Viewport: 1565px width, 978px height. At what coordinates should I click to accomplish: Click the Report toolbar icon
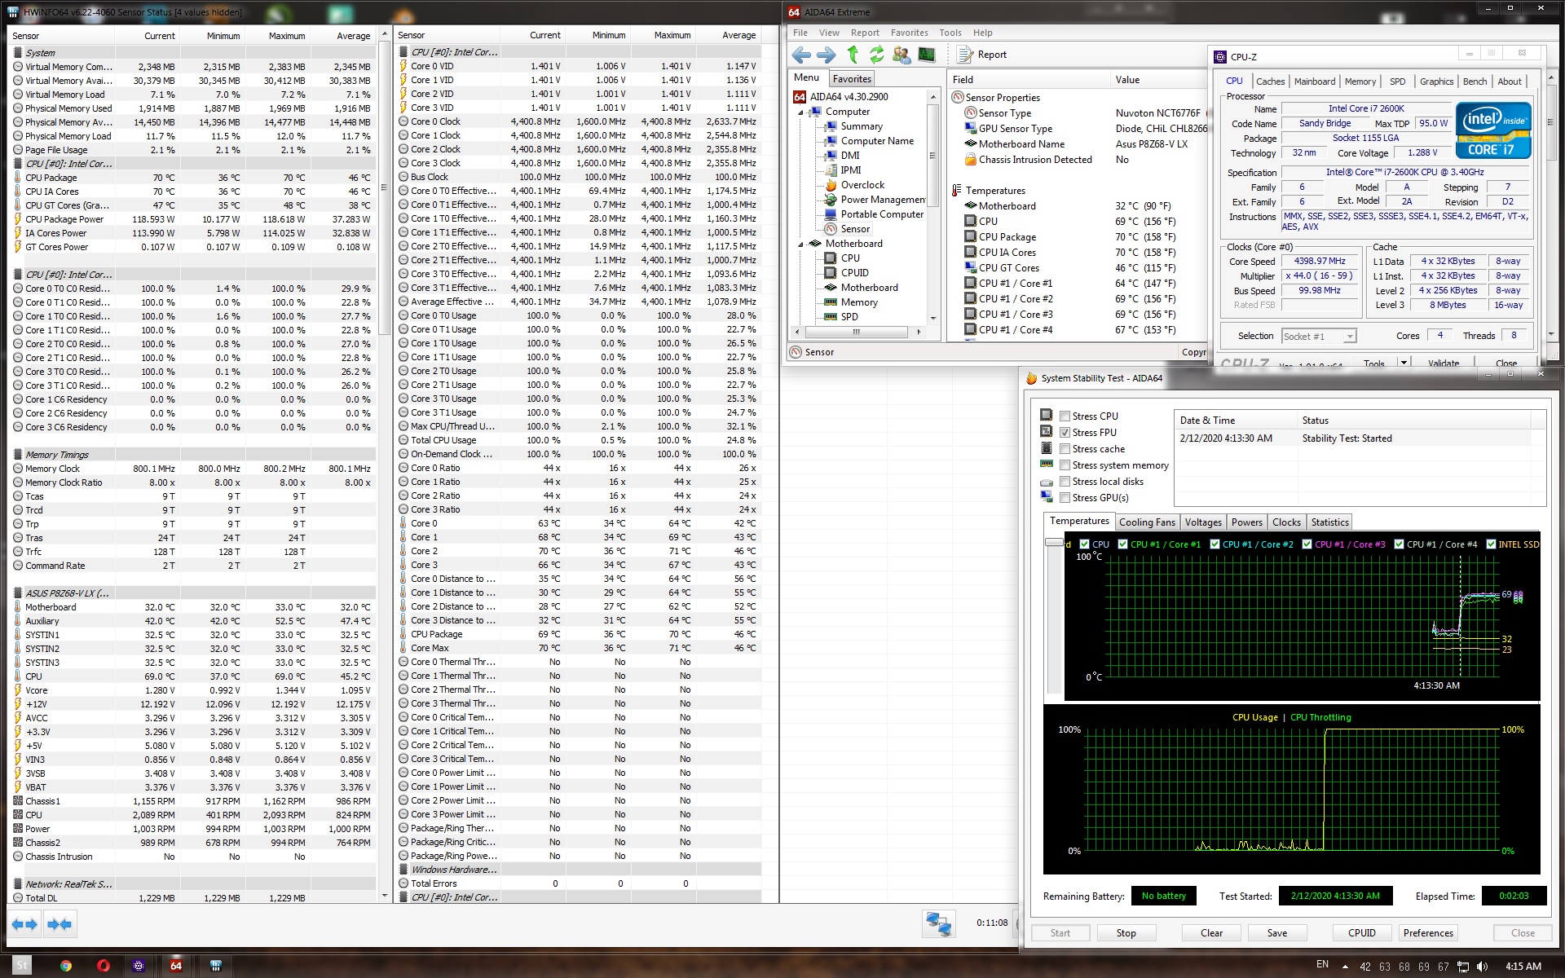pos(982,55)
